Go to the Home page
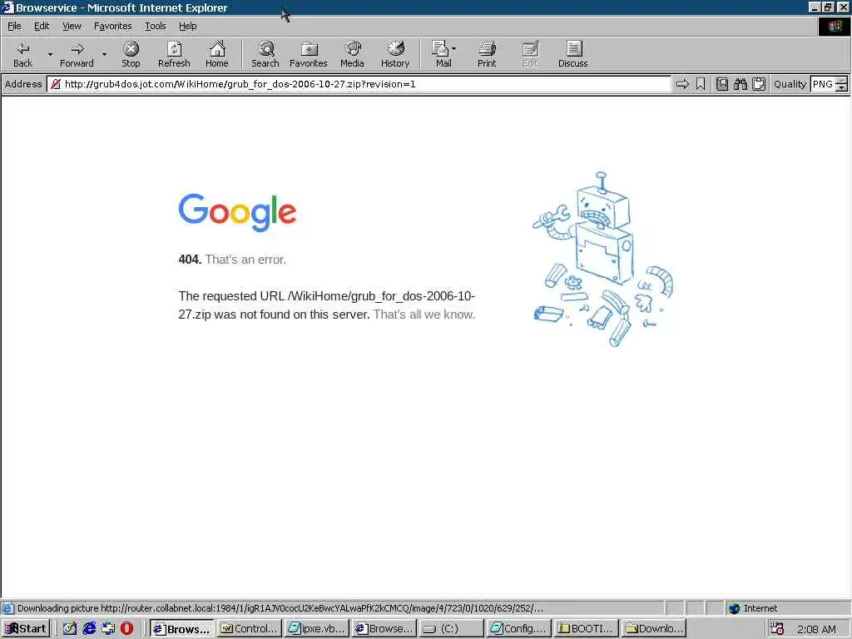The width and height of the screenshot is (852, 639). [217, 54]
